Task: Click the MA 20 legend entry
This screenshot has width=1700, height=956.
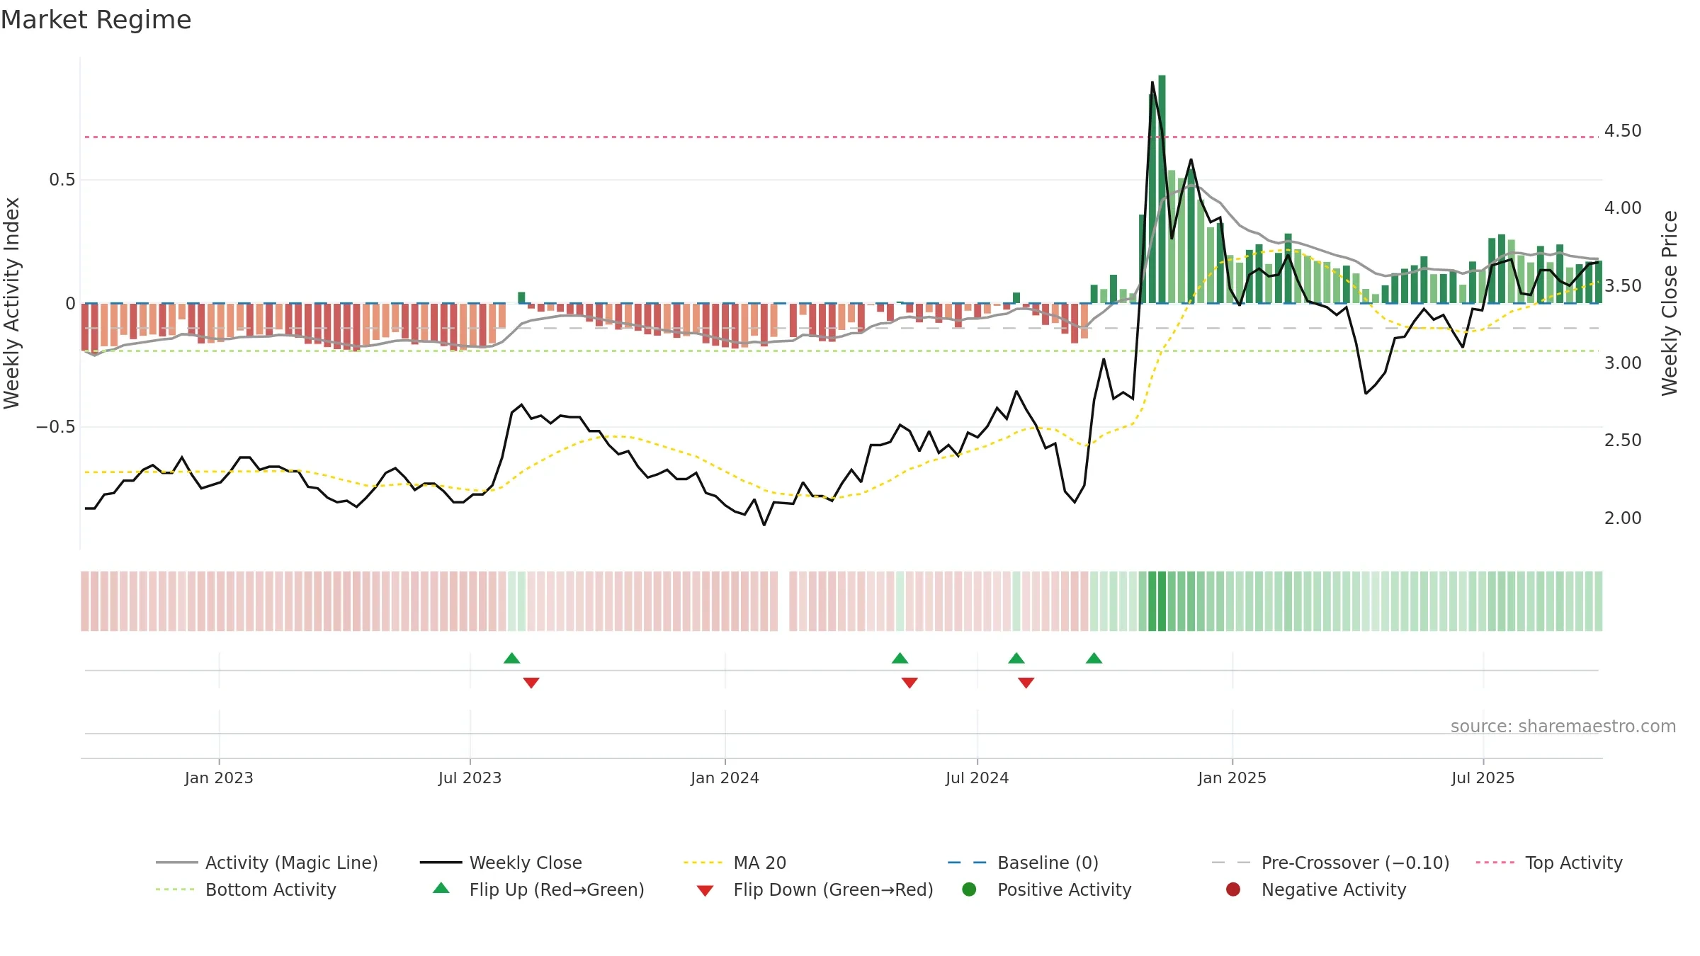Action: [735, 863]
